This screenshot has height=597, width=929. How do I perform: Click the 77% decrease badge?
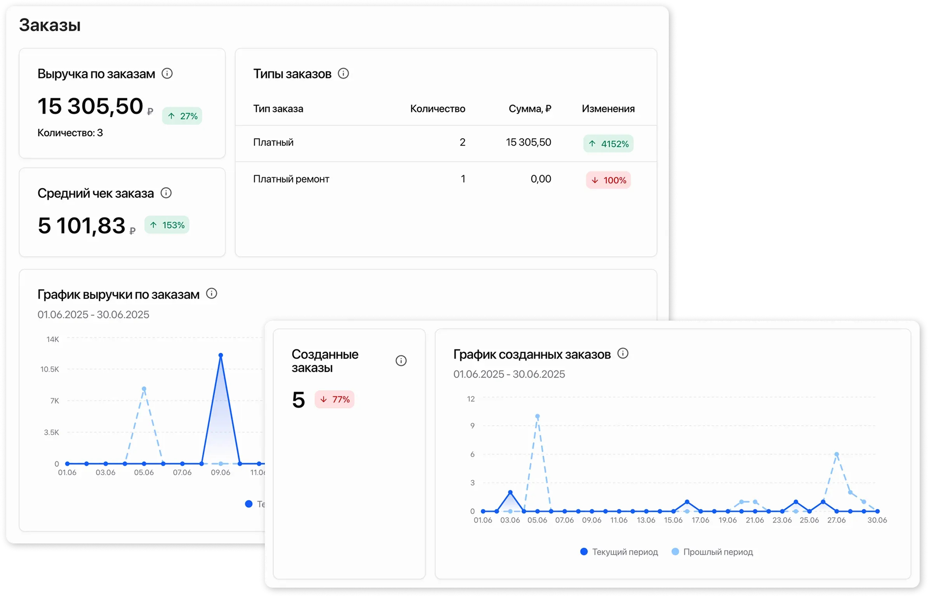pos(334,399)
